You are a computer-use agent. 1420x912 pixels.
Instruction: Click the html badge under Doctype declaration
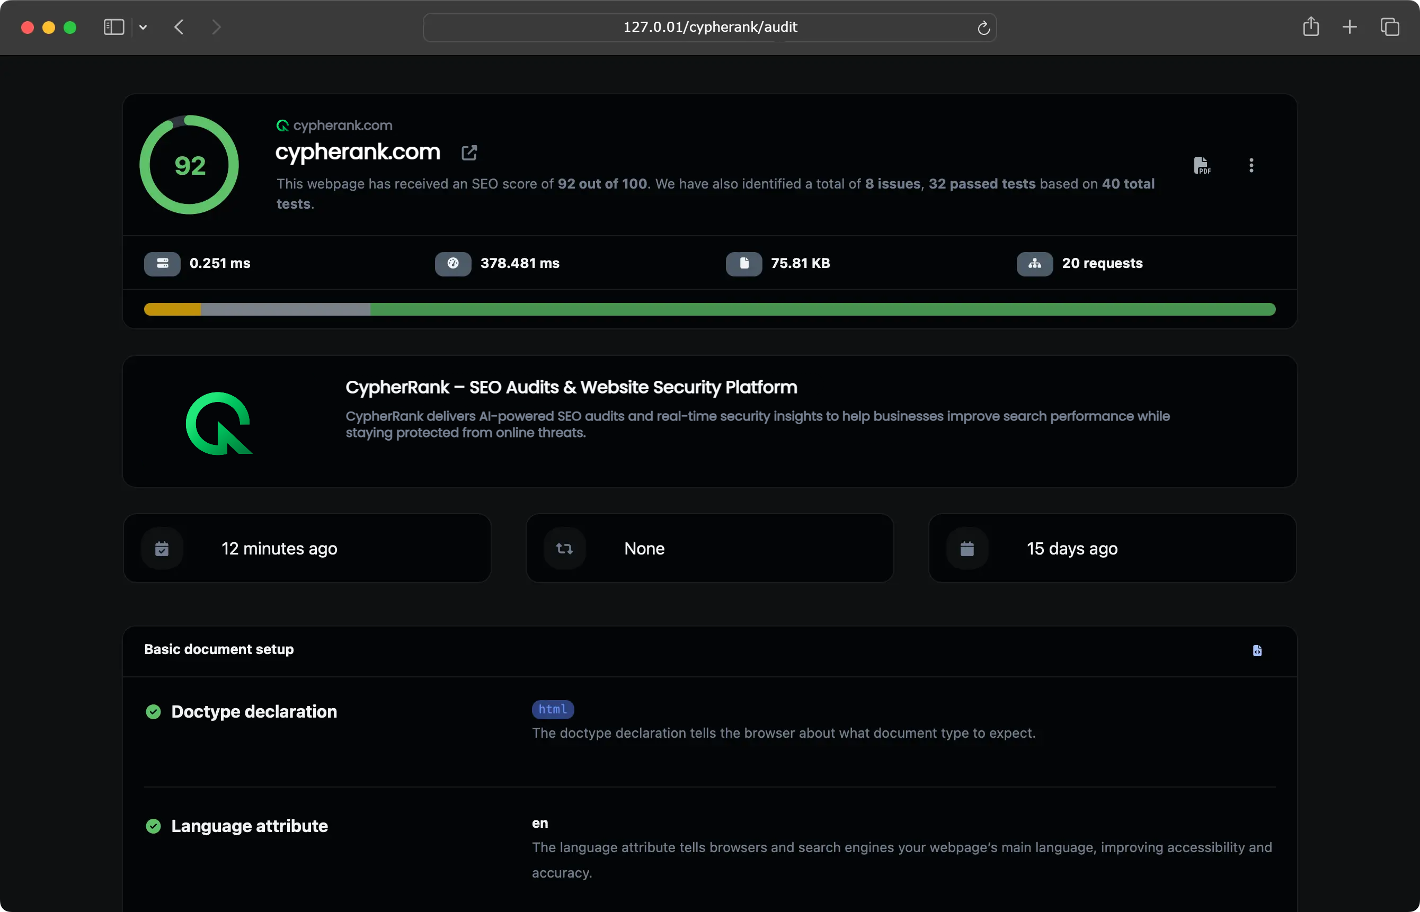click(552, 709)
